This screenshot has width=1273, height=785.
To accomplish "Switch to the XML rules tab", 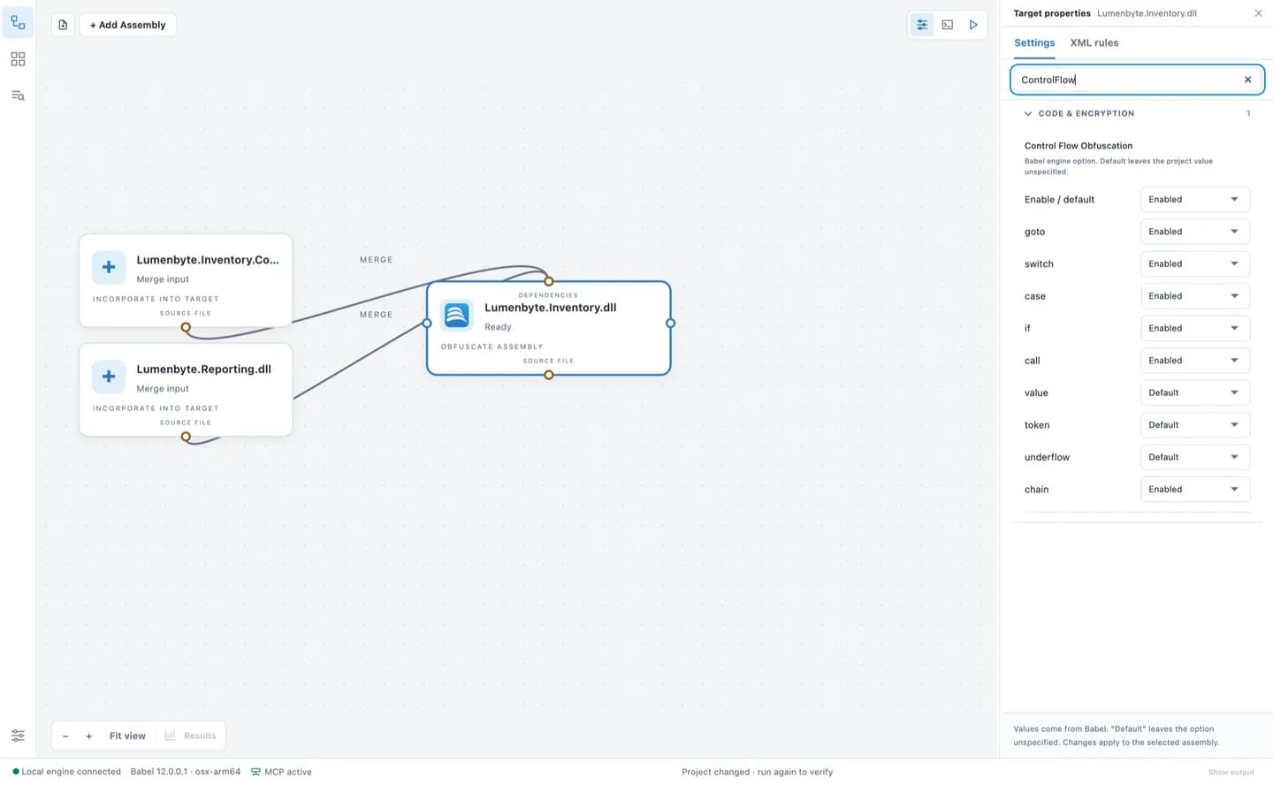I will coord(1094,42).
